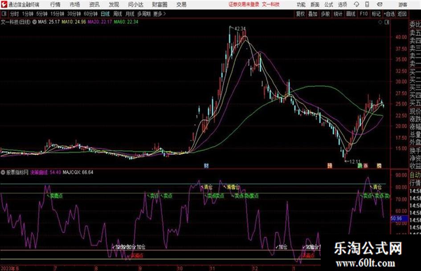This screenshot has width=421, height=271.
Task: Open the 版面 menu
Action: click(x=315, y=4)
